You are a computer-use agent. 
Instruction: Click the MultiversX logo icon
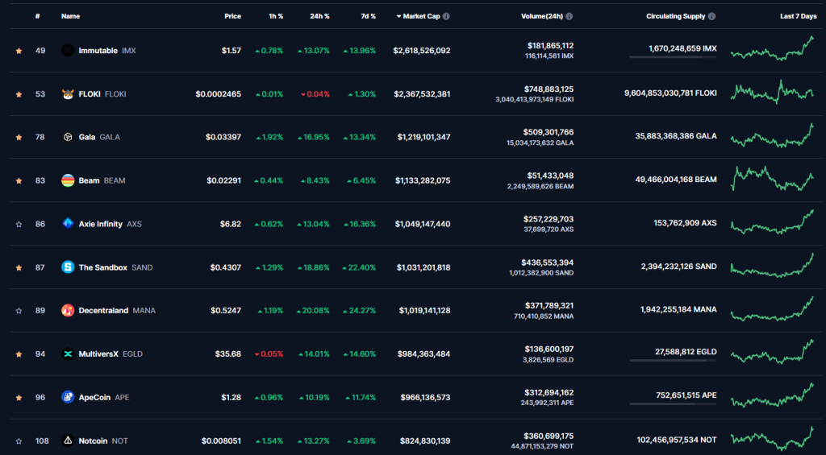coord(68,354)
